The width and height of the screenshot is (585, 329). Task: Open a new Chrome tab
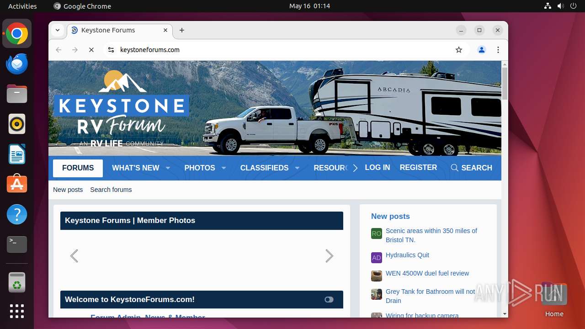182,30
